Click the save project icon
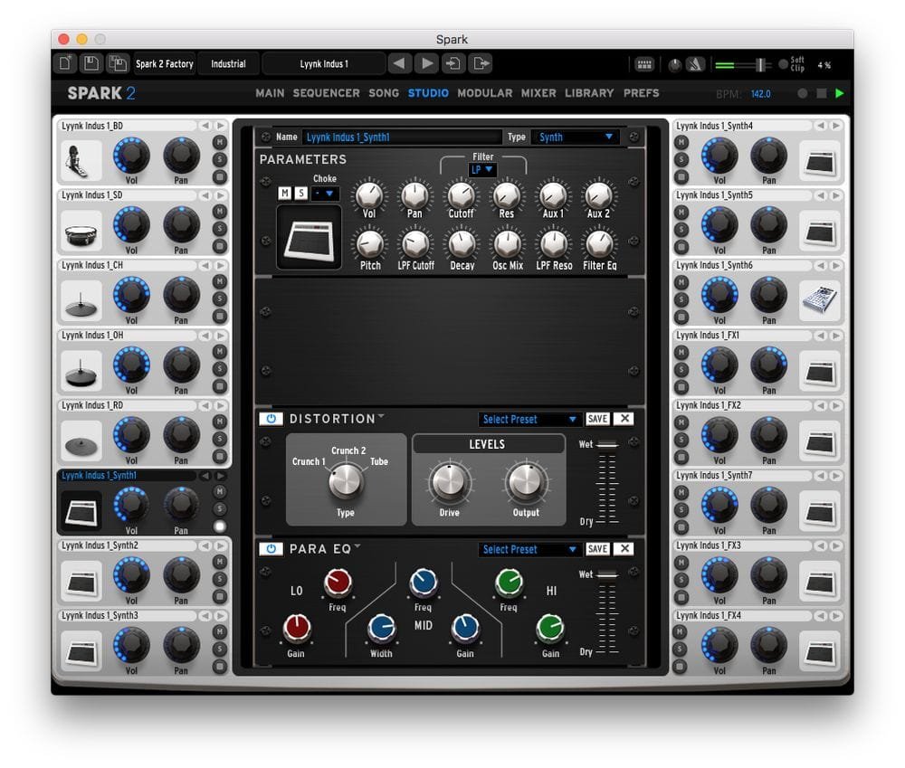The image size is (905, 768). coord(91,62)
